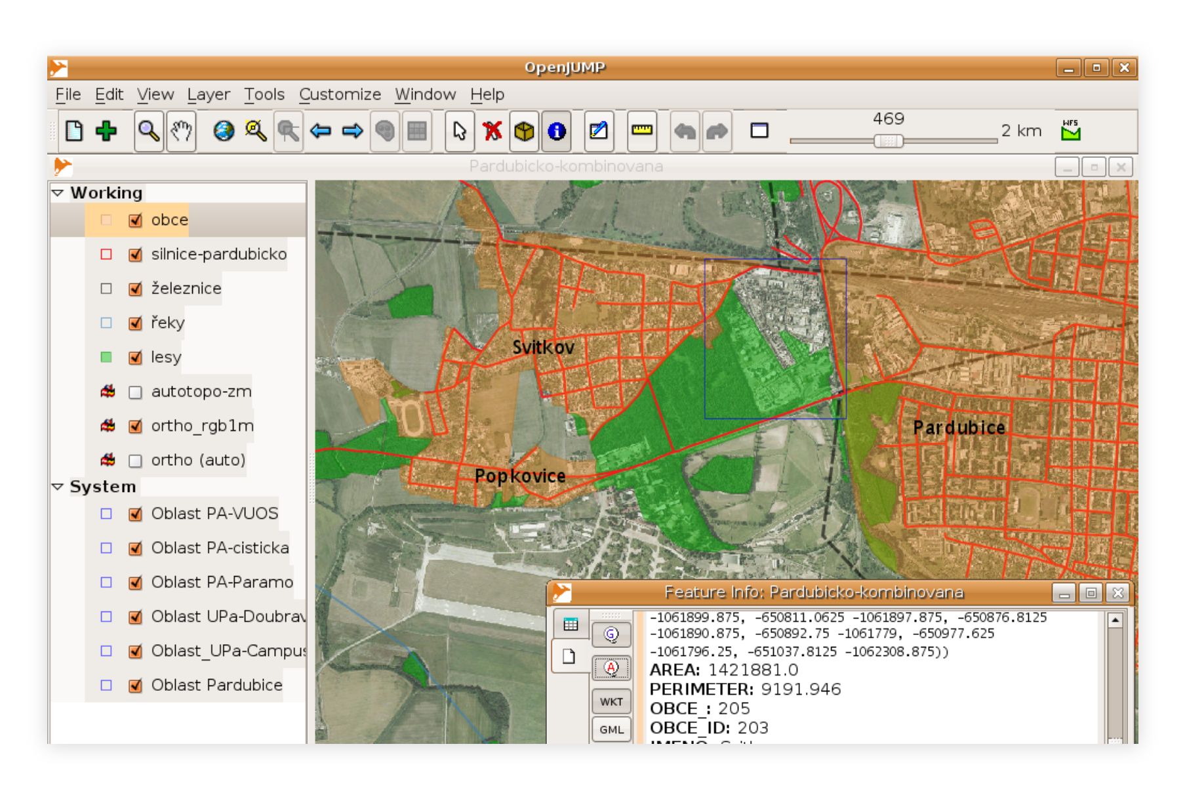Screen dimensions: 1185x799
Task: Open the Layer menu
Action: (208, 94)
